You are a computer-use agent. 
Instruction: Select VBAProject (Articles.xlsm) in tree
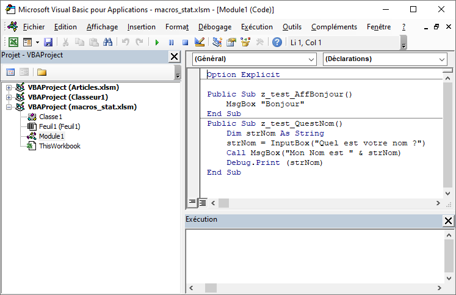(x=73, y=87)
